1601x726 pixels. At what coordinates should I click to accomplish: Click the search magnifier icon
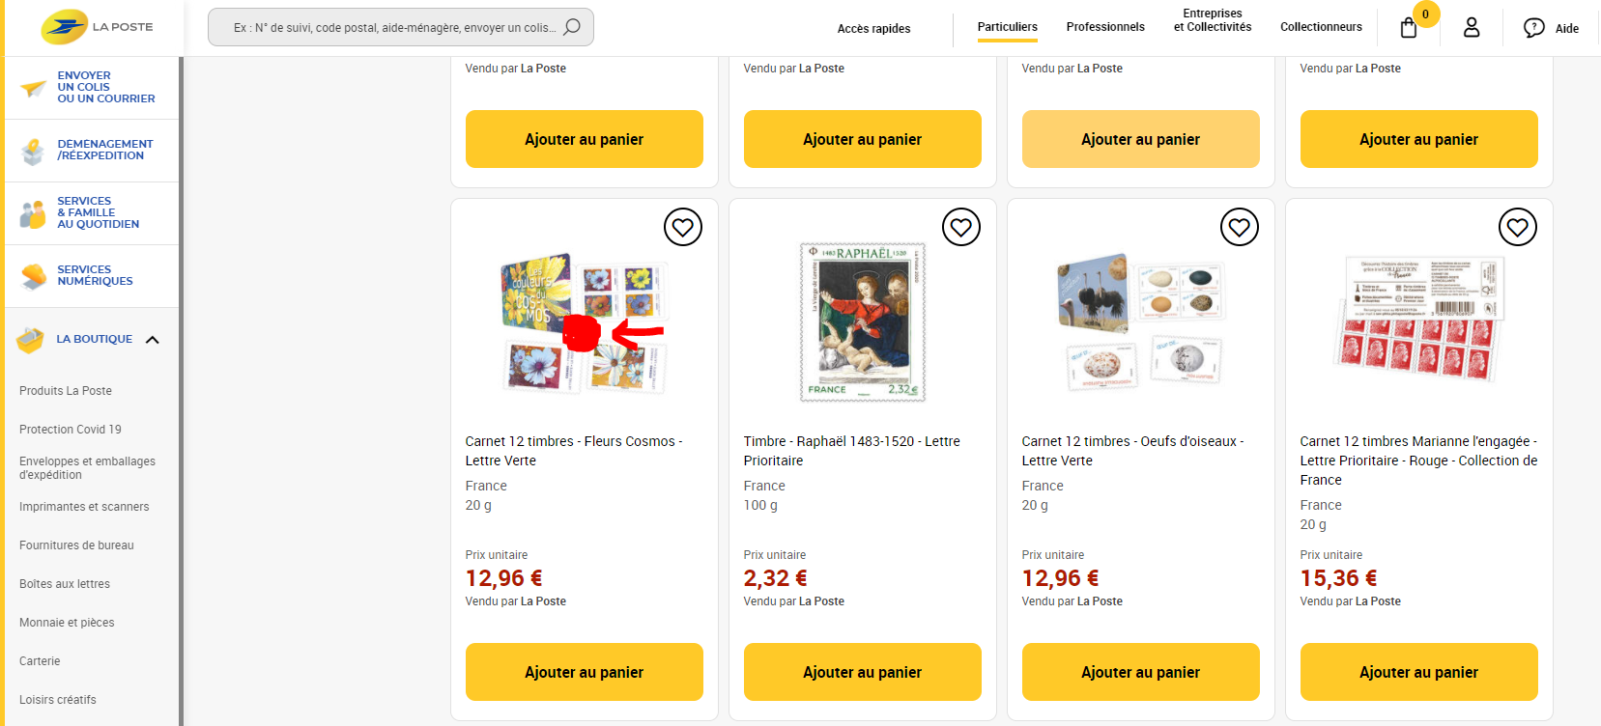[572, 27]
